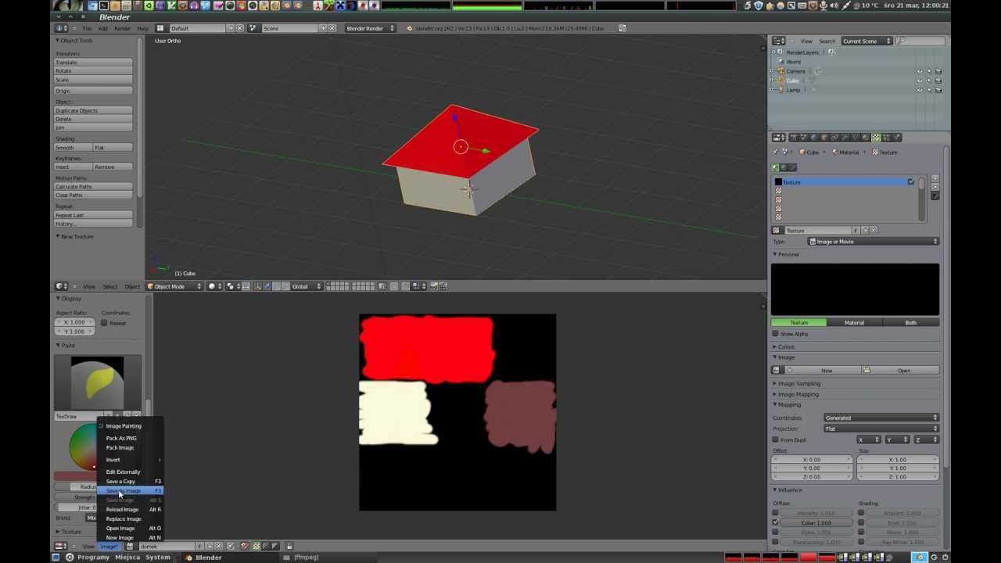The height and width of the screenshot is (563, 1001).
Task: Open the File menu in Blender header
Action: point(87,28)
